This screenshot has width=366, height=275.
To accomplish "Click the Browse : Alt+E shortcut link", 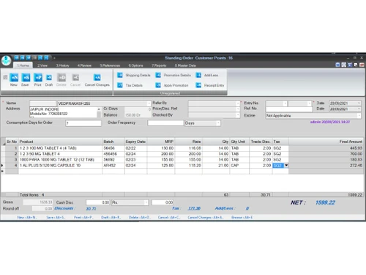I will point(242,217).
